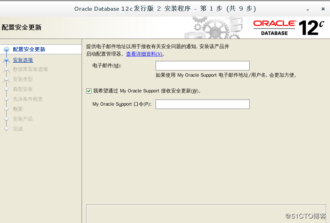Image resolution: width=330 pixels, height=223 pixels.
Task: Click the My Oracle Support 口令(P) label
Action: point(122,104)
